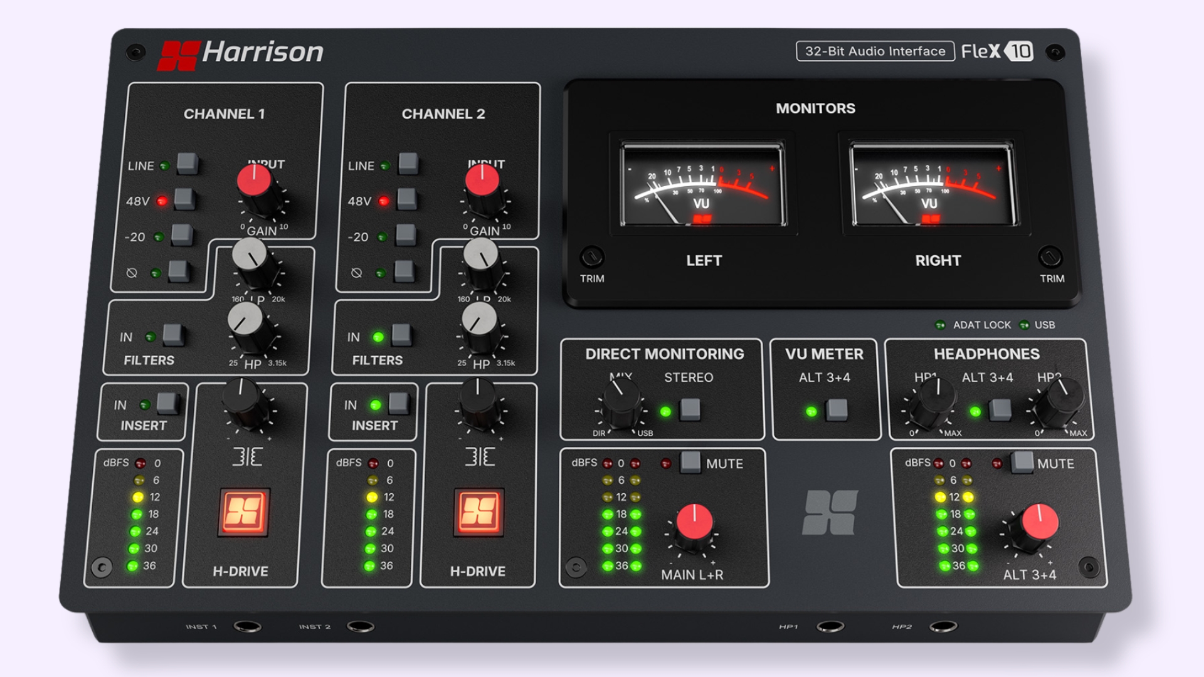
Task: Toggle the Direct Monitoring STEREO button
Action: [x=690, y=409]
